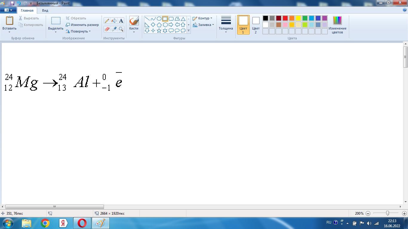Open Изменение цветов color editor
Screen dimensions: 408x229
337,25
